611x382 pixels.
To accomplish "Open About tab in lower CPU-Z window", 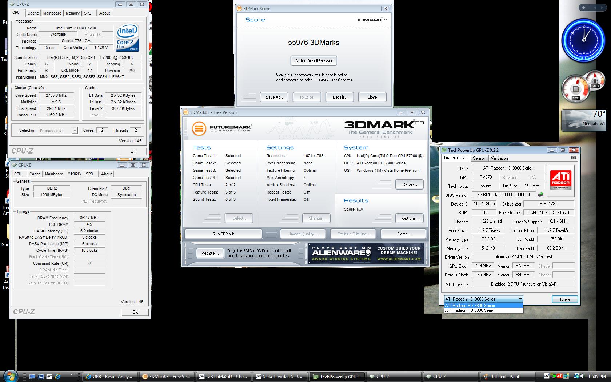I will coord(106,174).
